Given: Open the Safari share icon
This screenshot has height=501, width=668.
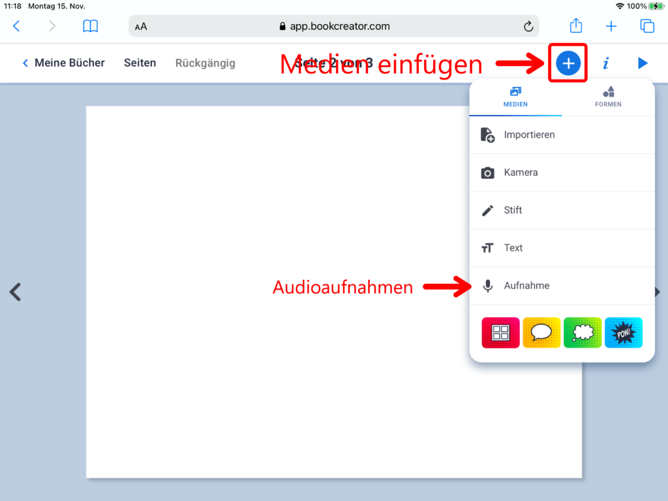Looking at the screenshot, I should coord(576,26).
